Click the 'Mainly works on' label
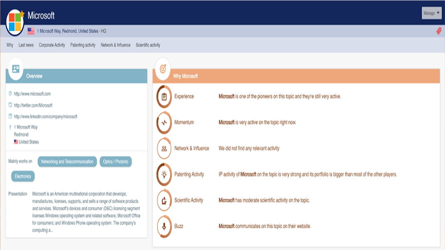This screenshot has height=250, width=445. tap(20, 161)
